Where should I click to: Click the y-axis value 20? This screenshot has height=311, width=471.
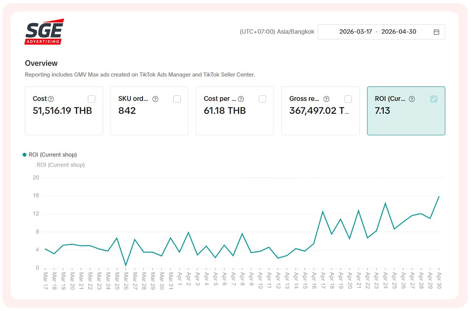[36, 178]
